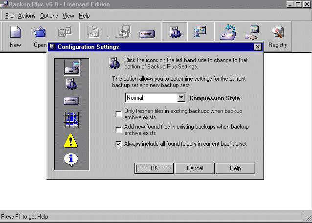Image resolution: width=312 pixels, height=223 pixels.
Task: Minimize the Backup Plus window
Action: pos(290,4)
